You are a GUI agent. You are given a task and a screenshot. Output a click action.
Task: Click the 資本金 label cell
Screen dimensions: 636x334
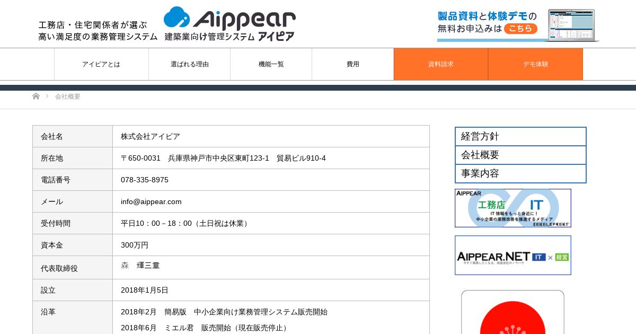click(73, 245)
